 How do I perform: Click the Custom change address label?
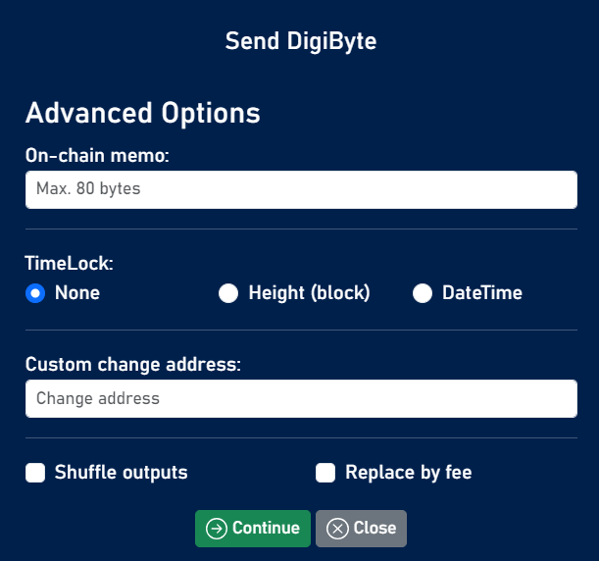tap(133, 364)
